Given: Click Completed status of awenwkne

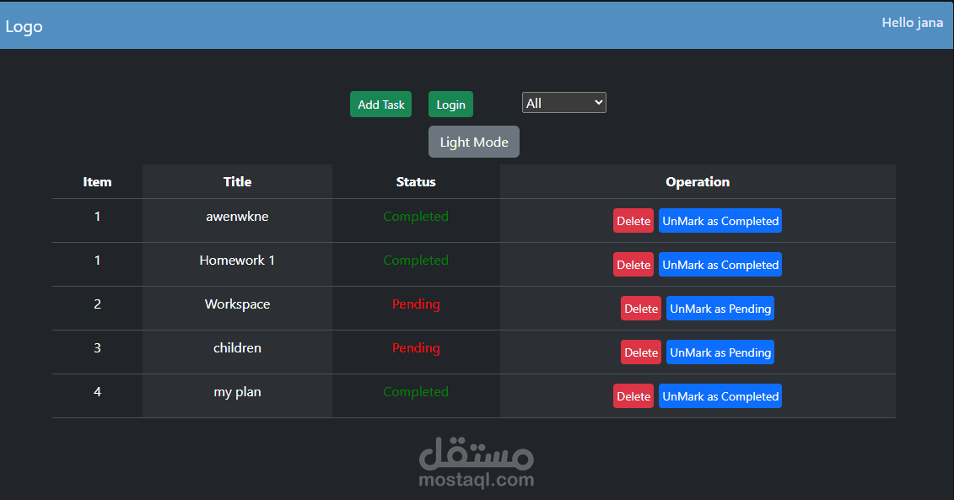Looking at the screenshot, I should coord(416,217).
